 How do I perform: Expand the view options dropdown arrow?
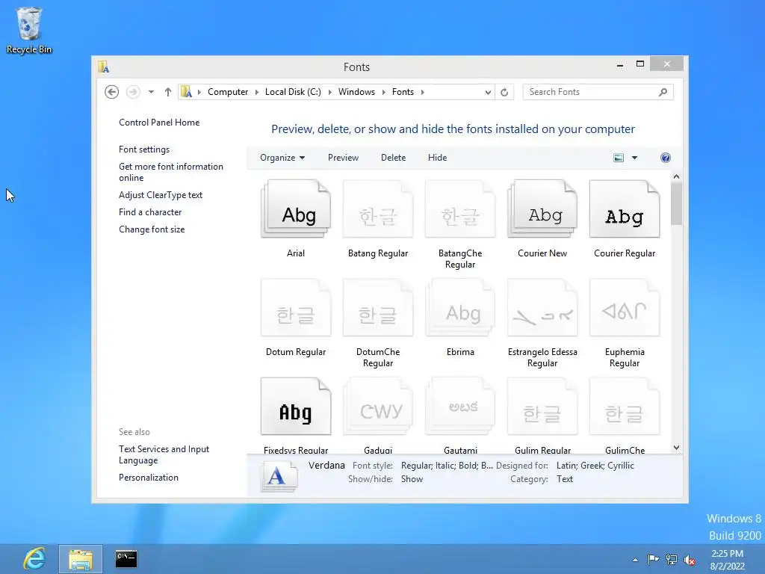click(x=634, y=158)
